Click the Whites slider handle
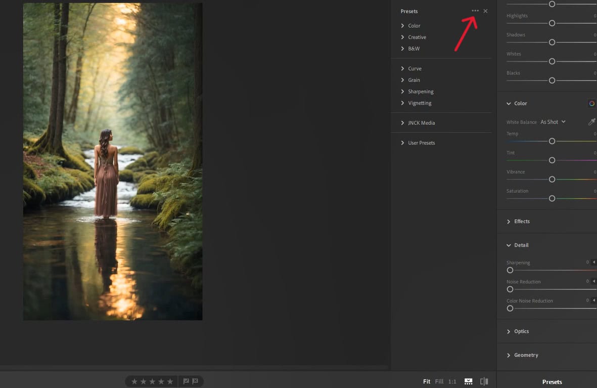Image resolution: width=597 pixels, height=388 pixels. (552, 61)
